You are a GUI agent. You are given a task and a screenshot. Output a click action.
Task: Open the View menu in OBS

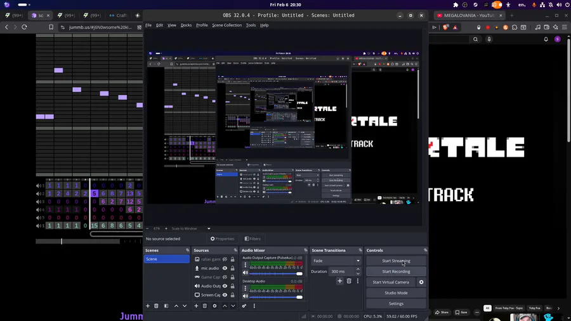click(172, 25)
